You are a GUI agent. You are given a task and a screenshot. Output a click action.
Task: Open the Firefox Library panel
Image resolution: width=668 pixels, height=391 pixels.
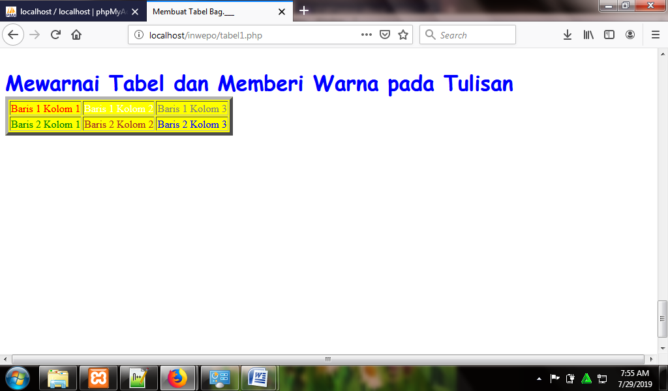click(588, 35)
